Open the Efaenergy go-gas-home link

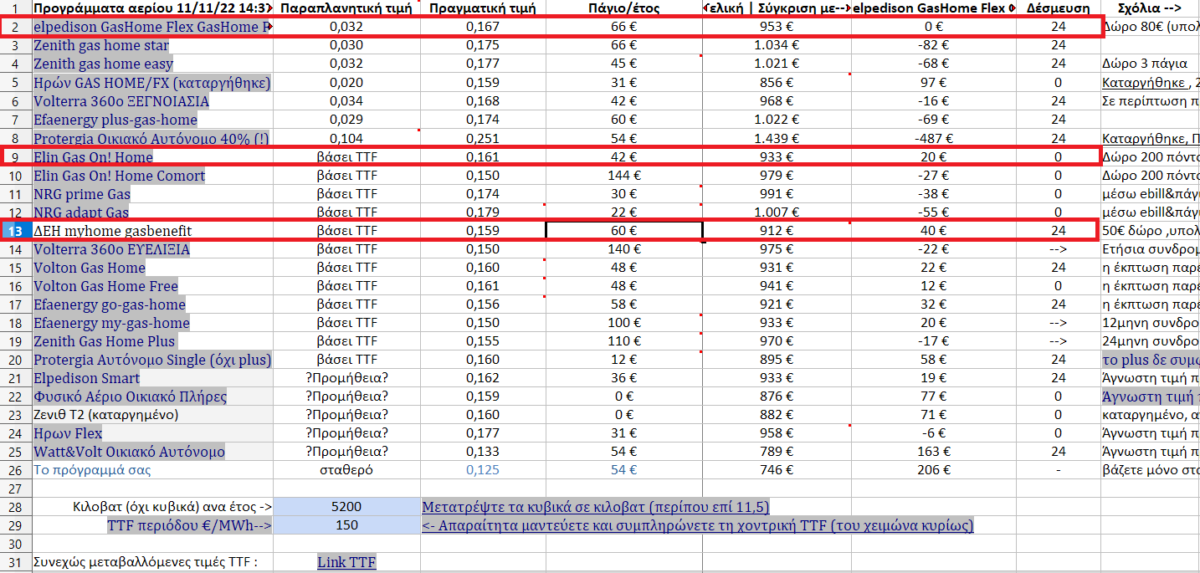110,304
